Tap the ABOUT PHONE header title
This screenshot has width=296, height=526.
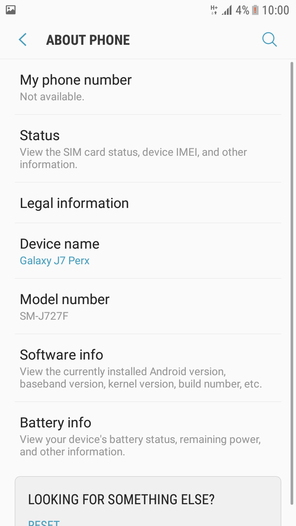point(88,40)
